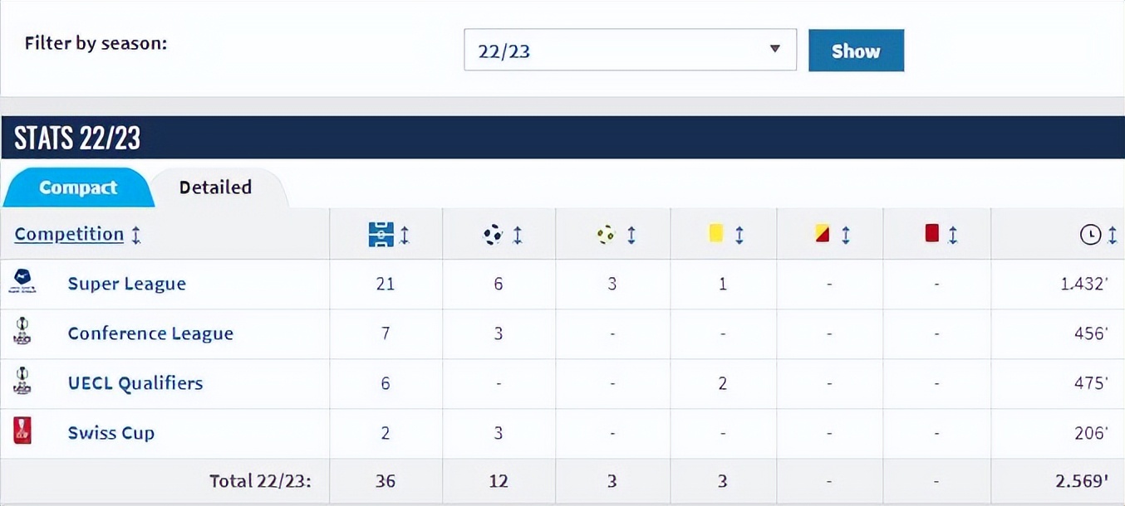This screenshot has width=1125, height=506.
Task: Select the Compact tab
Action: click(x=77, y=187)
